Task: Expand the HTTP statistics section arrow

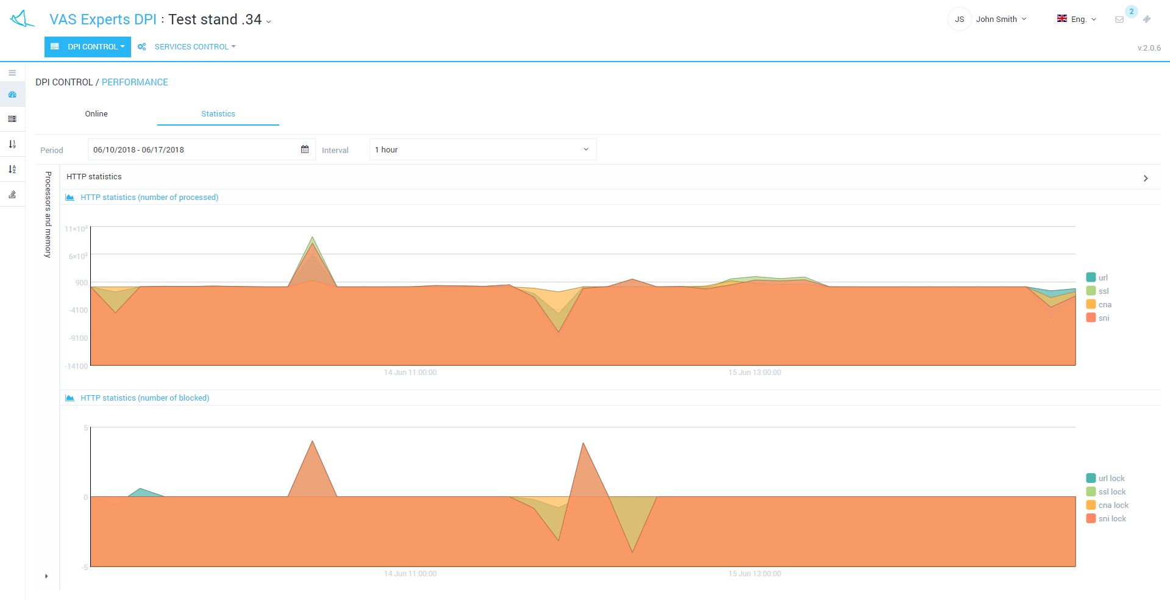Action: tap(1146, 178)
